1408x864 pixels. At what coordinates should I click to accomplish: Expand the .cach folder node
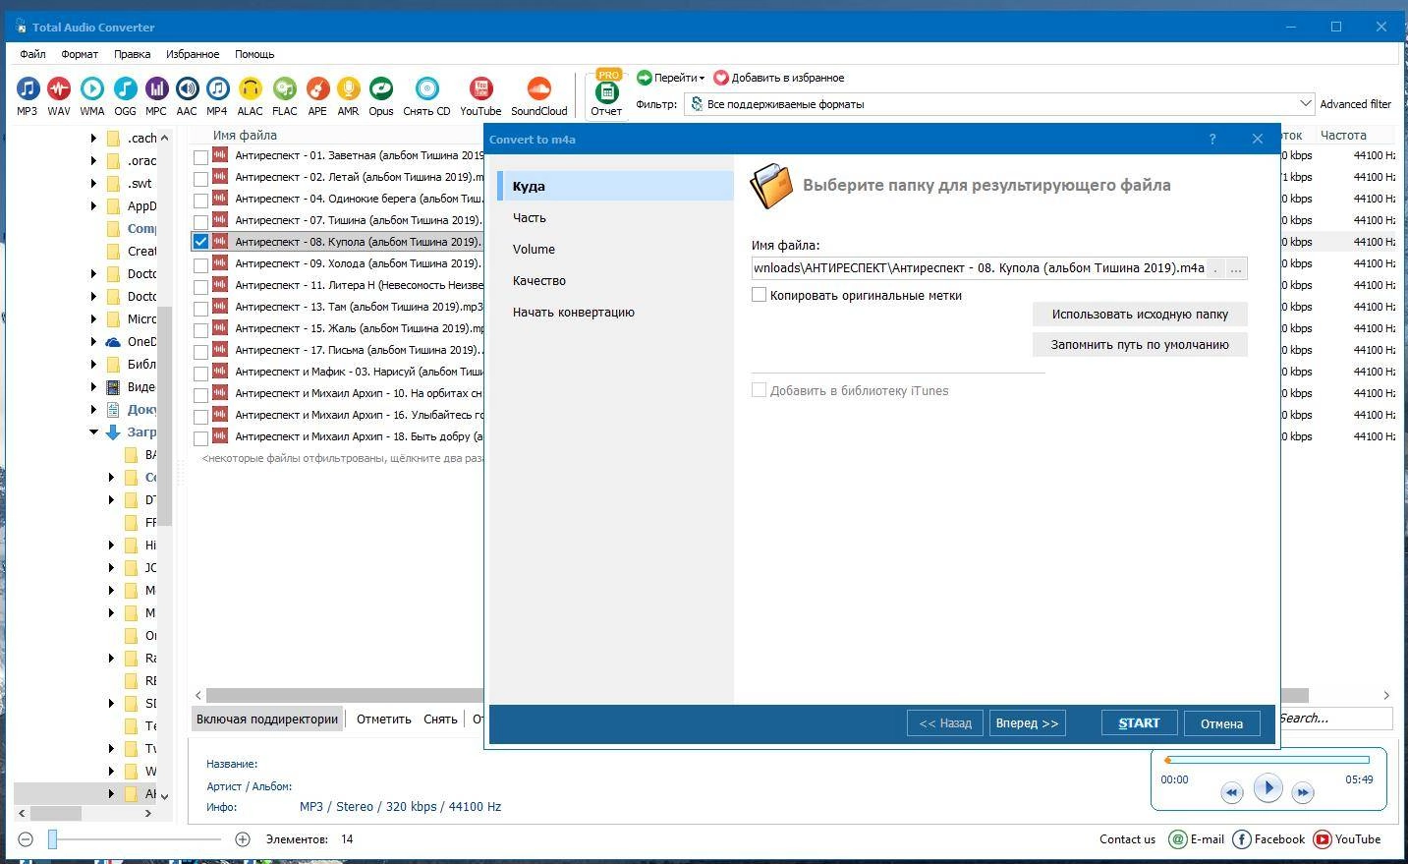pyautogui.click(x=94, y=138)
